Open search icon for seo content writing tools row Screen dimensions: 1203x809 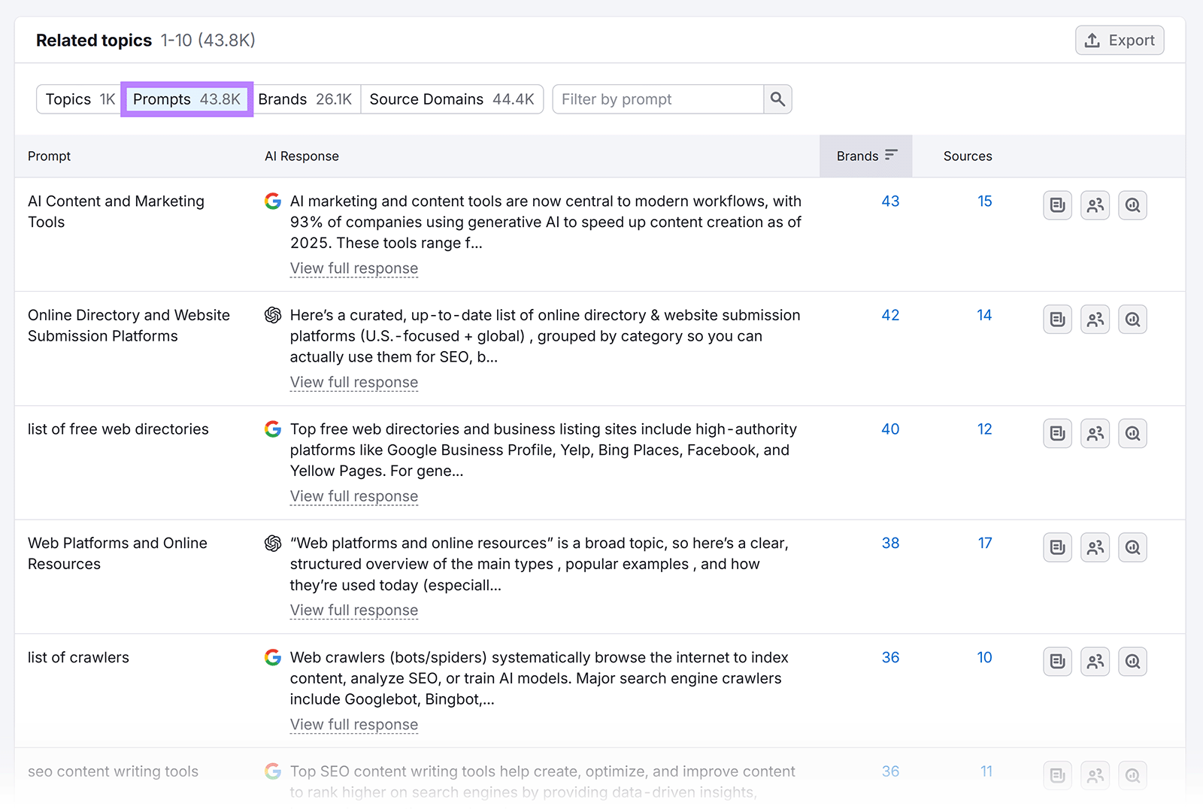tap(1132, 775)
